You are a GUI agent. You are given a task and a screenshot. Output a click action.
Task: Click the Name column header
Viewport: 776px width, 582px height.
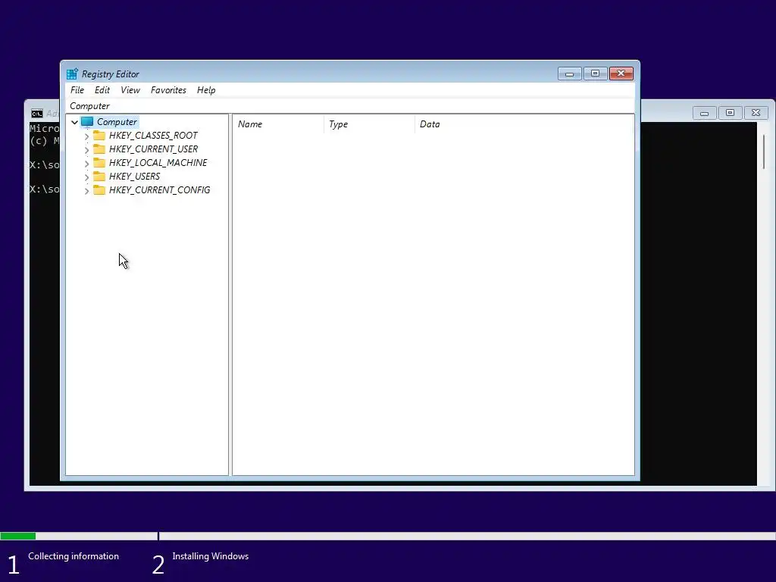coord(278,124)
